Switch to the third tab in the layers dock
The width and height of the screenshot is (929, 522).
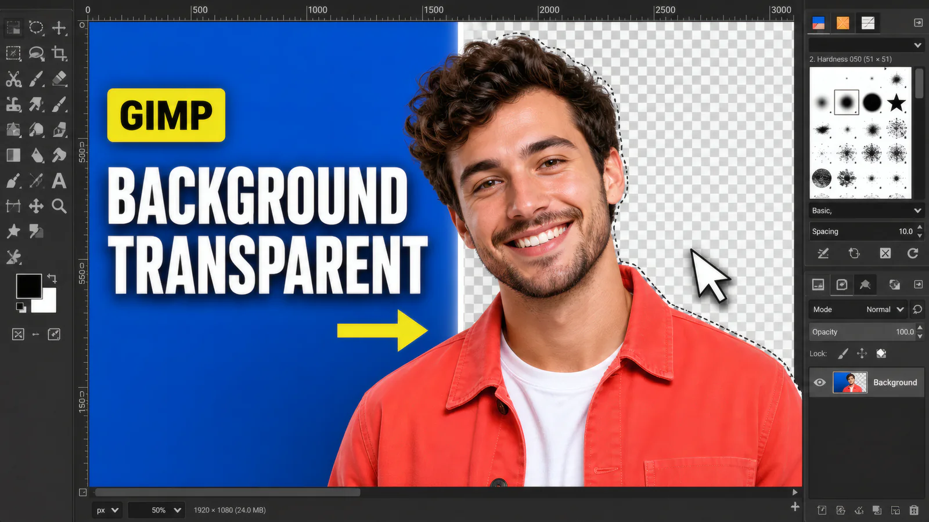(865, 284)
